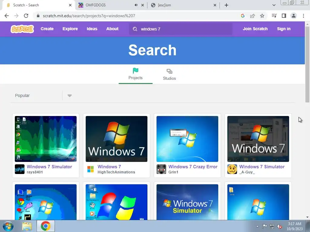310x232 pixels.
Task: Close the OMFGDOGS tab
Action: coord(143,5)
